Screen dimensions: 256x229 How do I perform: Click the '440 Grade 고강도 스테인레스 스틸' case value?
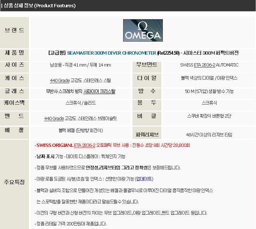pos(80,80)
